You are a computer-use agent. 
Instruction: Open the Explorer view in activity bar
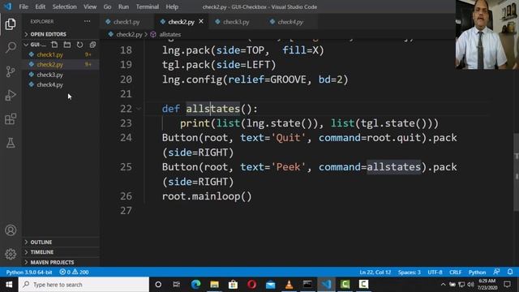[11, 24]
